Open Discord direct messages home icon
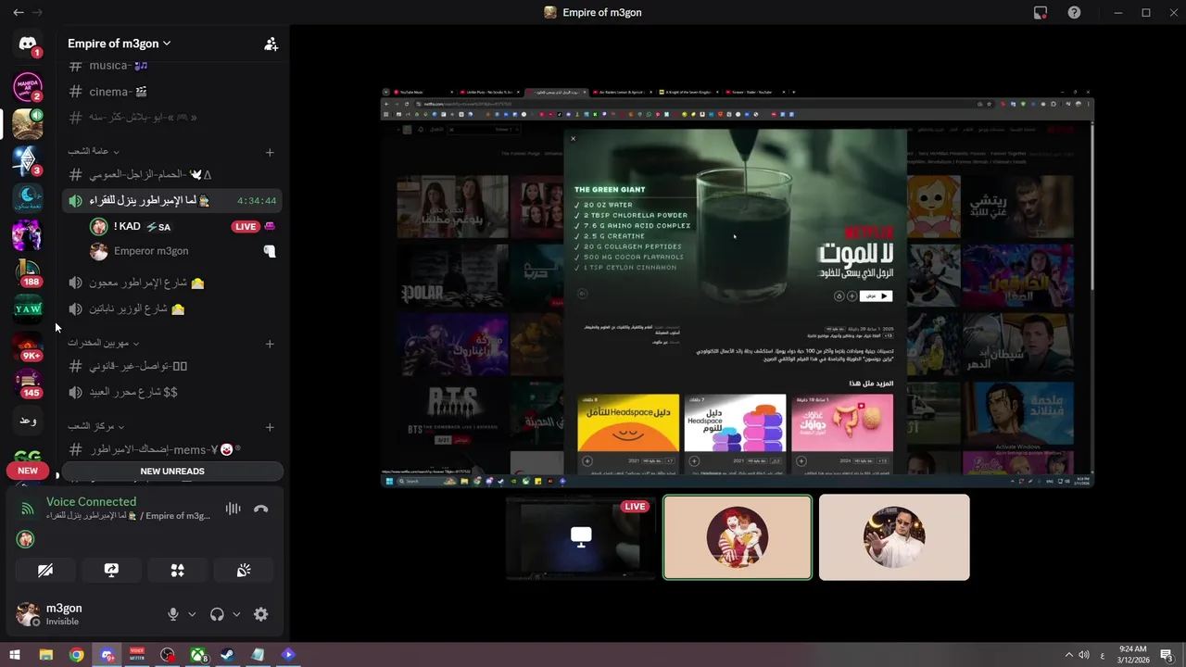The image size is (1186, 667). click(x=28, y=44)
